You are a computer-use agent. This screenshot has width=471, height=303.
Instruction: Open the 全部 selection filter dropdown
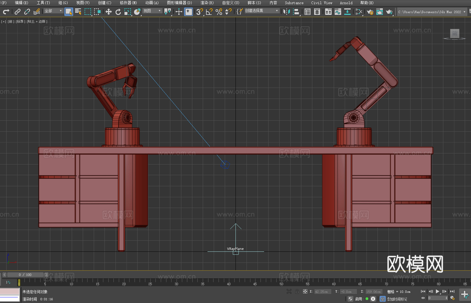click(53, 11)
